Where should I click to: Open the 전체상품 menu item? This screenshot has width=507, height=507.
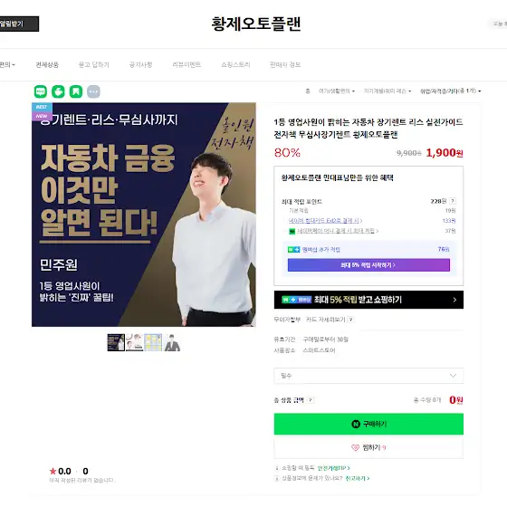coord(47,64)
